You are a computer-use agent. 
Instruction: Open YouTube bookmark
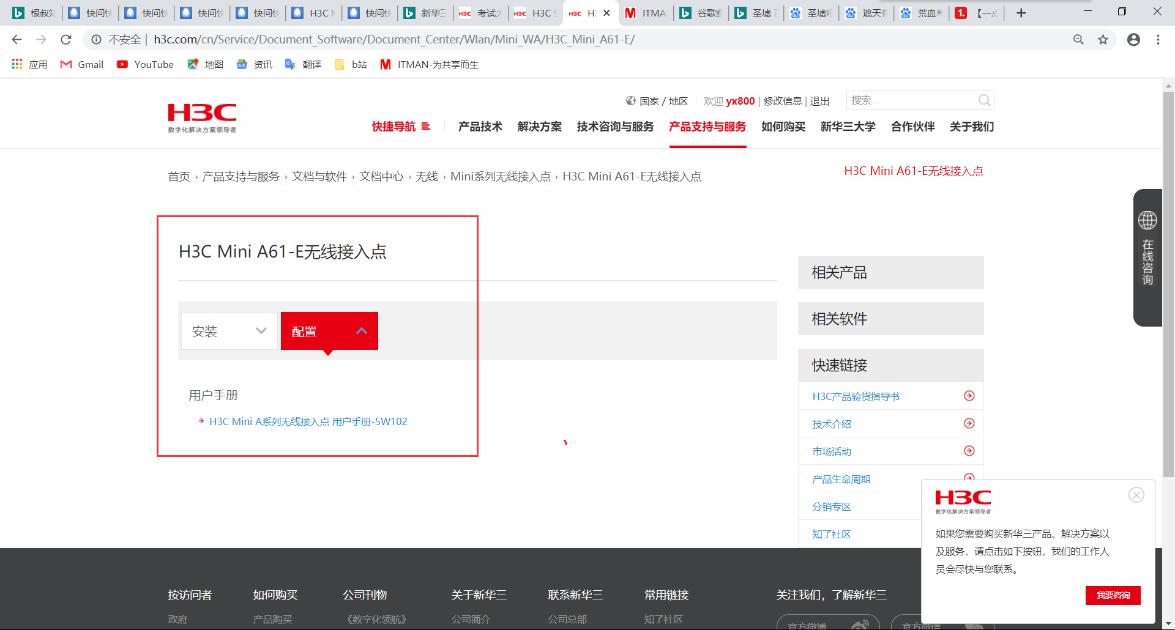145,64
